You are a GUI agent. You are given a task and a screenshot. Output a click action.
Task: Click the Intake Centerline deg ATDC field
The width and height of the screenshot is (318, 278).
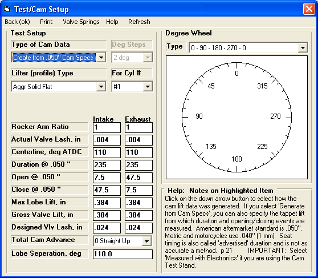(x=107, y=152)
